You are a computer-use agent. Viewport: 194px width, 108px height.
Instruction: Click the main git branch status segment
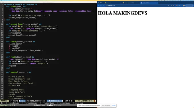pos(14,101)
